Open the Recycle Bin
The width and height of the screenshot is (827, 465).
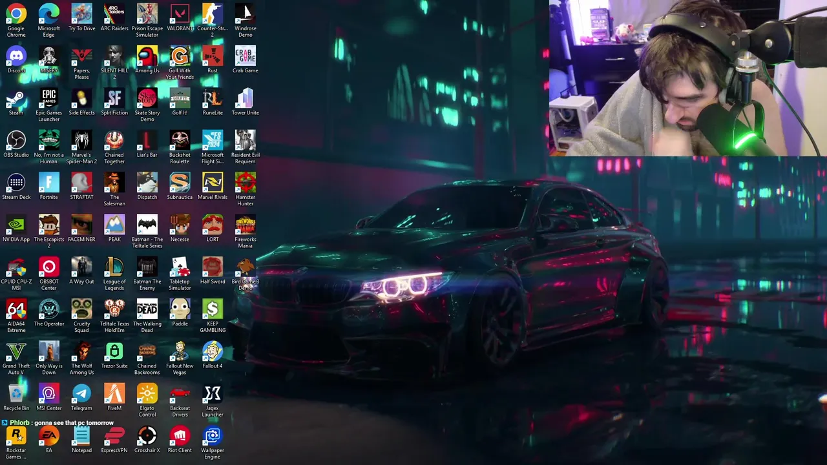click(16, 393)
